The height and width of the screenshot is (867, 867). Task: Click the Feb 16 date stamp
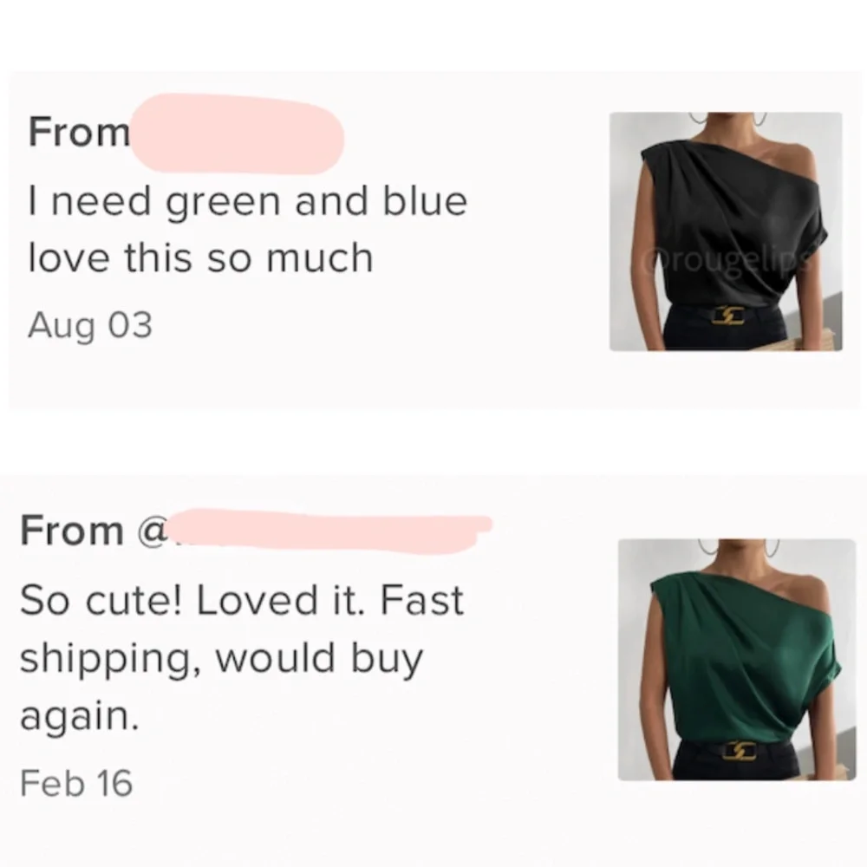[78, 782]
